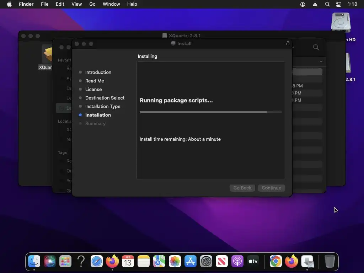This screenshot has width=364, height=273.
Task: Select the Introduction step
Action: [98, 72]
